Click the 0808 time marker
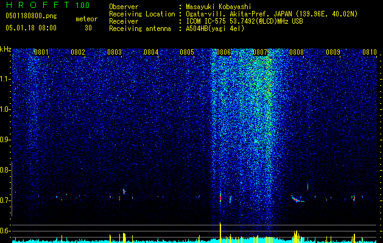 (x=297, y=52)
